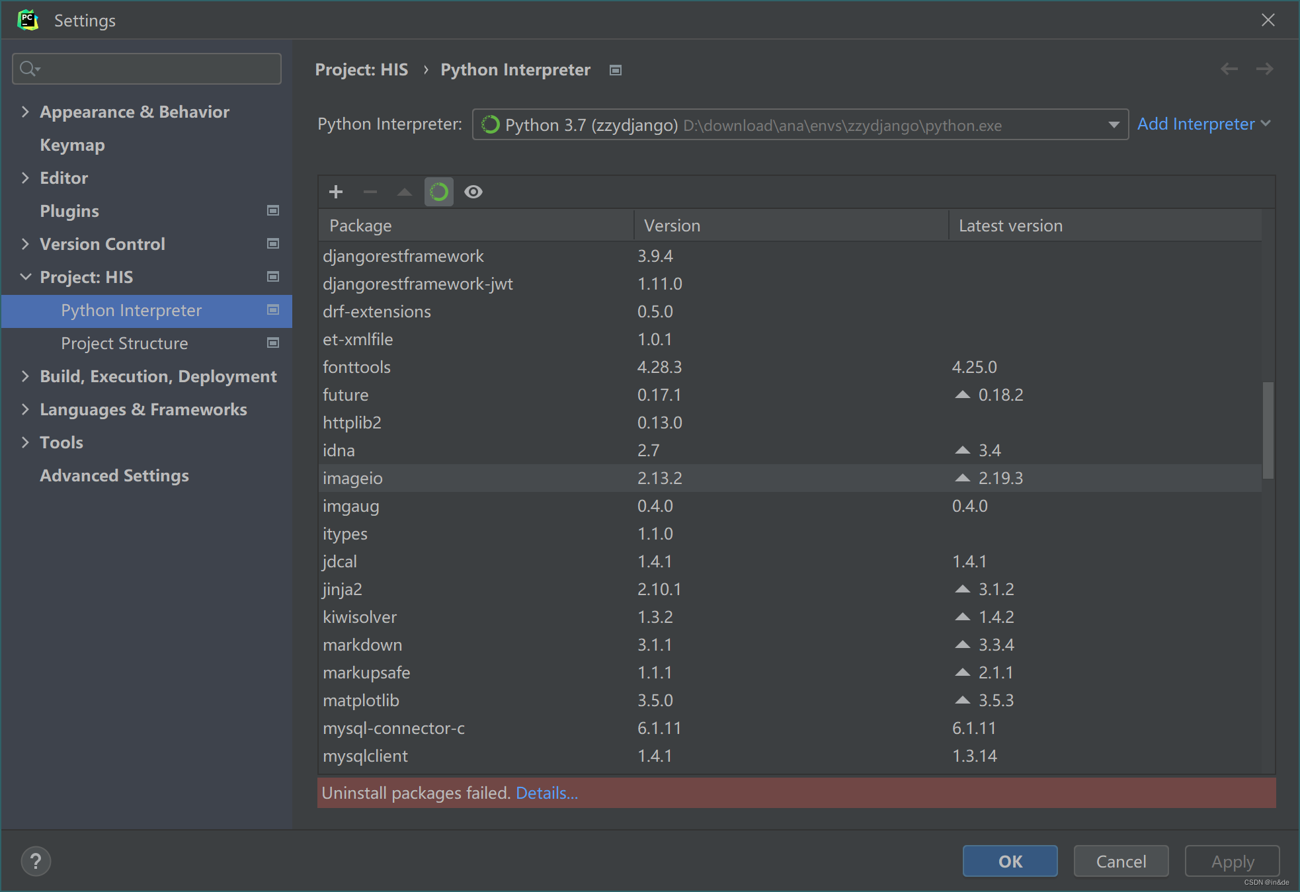The image size is (1300, 892).
Task: Click the upgrade package arrow icon
Action: 405,192
